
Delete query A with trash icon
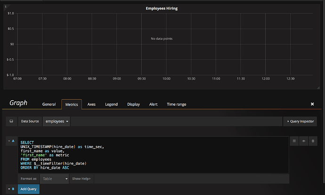click(313, 141)
